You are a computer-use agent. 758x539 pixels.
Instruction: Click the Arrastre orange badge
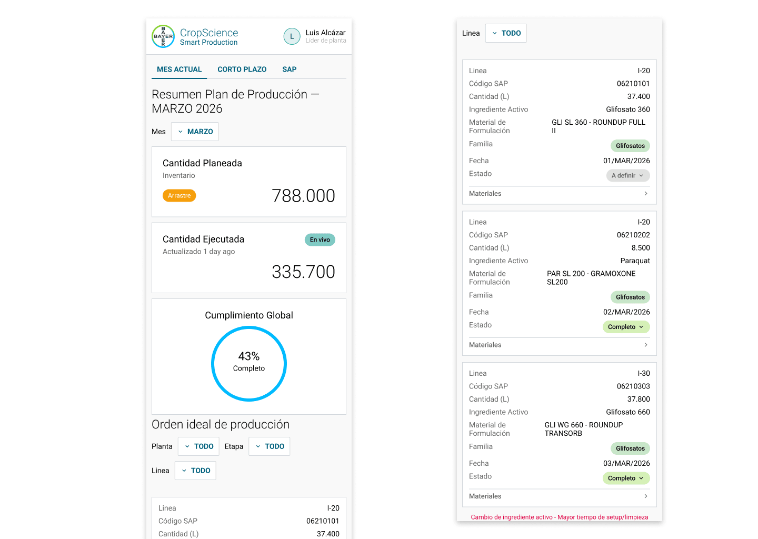coord(179,196)
